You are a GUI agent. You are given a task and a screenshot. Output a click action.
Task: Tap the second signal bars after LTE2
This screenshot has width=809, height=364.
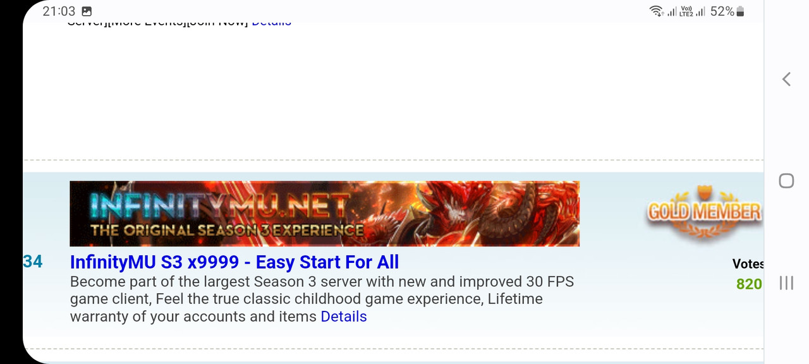tap(700, 11)
